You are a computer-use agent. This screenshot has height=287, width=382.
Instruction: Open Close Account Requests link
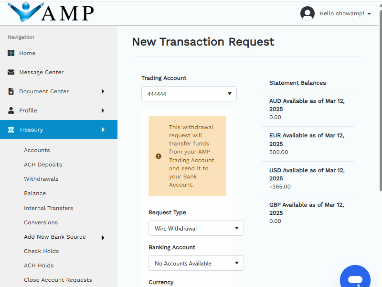(x=58, y=280)
